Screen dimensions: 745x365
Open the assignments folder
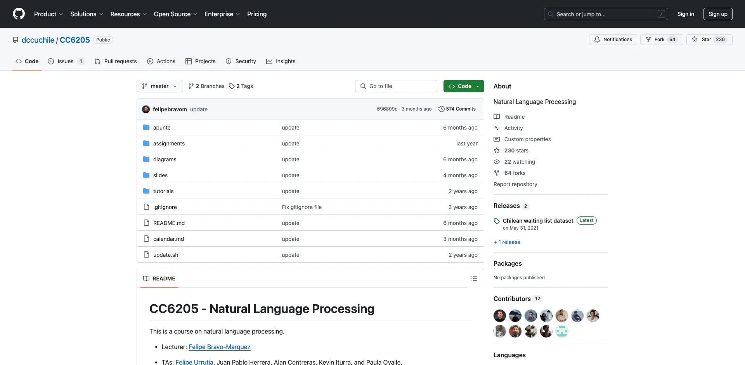coord(169,144)
